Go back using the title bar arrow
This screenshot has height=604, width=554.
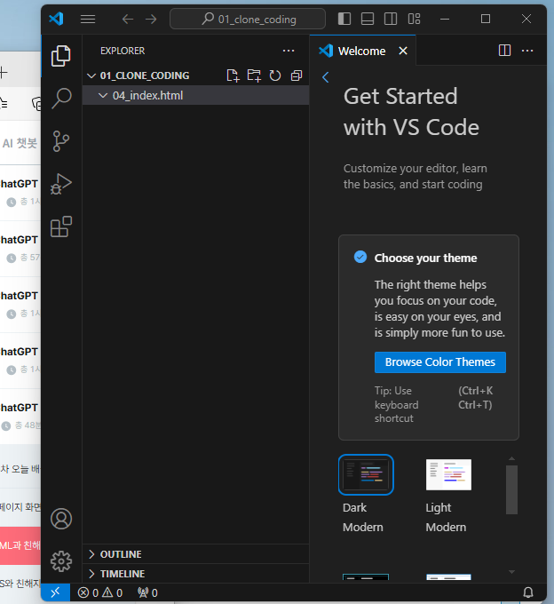(128, 19)
